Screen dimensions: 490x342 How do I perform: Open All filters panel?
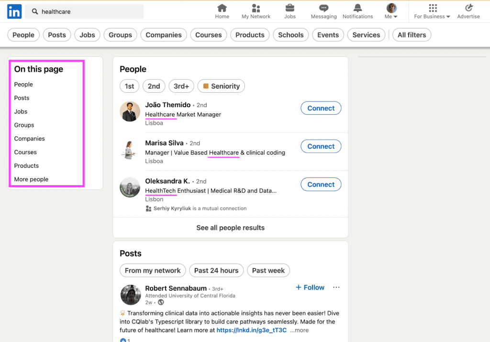412,35
